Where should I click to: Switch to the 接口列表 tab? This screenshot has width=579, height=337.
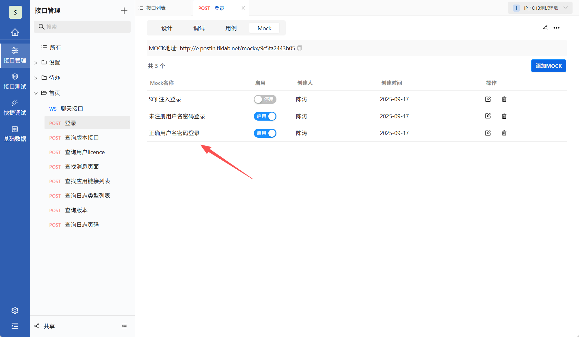[x=156, y=7]
